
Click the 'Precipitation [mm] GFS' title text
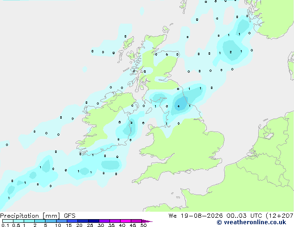pos(38,216)
